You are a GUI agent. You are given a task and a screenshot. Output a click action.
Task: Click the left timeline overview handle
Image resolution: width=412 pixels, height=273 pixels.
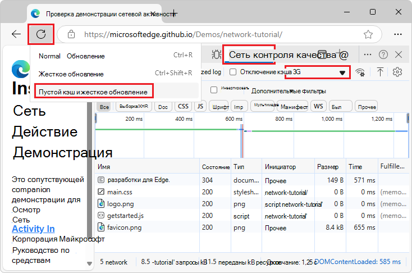tap(96, 118)
